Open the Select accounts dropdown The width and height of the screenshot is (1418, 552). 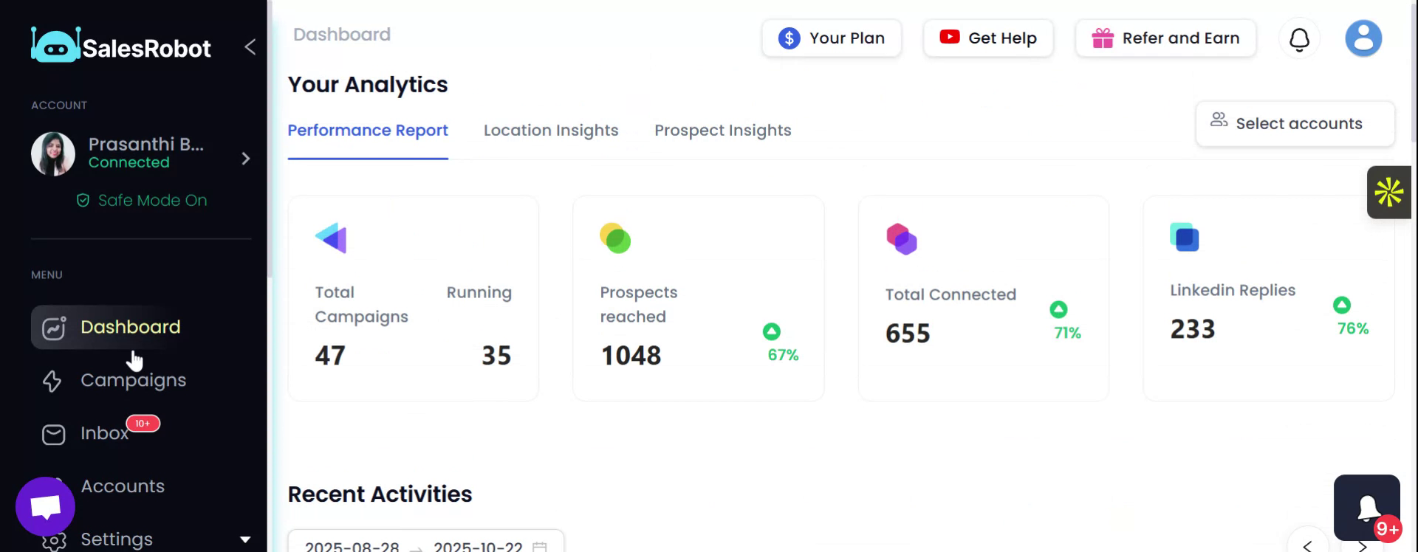pos(1295,124)
